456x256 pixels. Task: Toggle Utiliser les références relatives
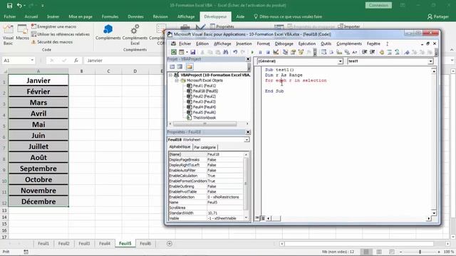(x=60, y=34)
